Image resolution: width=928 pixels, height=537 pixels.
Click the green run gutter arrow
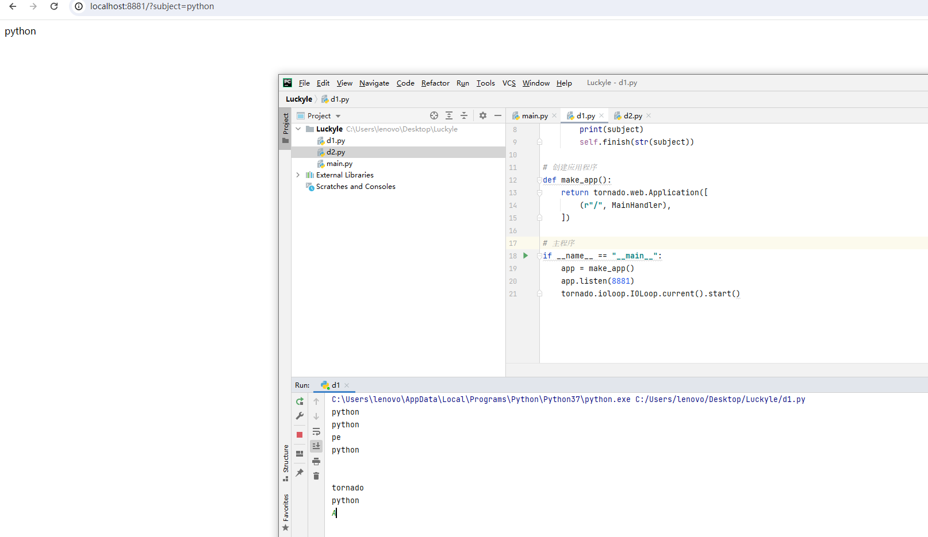[x=526, y=256]
